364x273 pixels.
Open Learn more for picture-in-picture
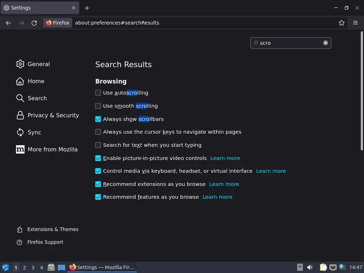click(225, 158)
